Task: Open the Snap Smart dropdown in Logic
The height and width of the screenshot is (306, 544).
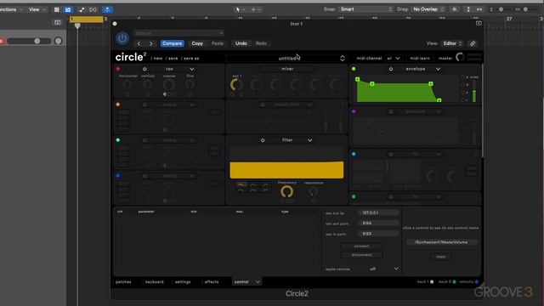Action: point(365,9)
